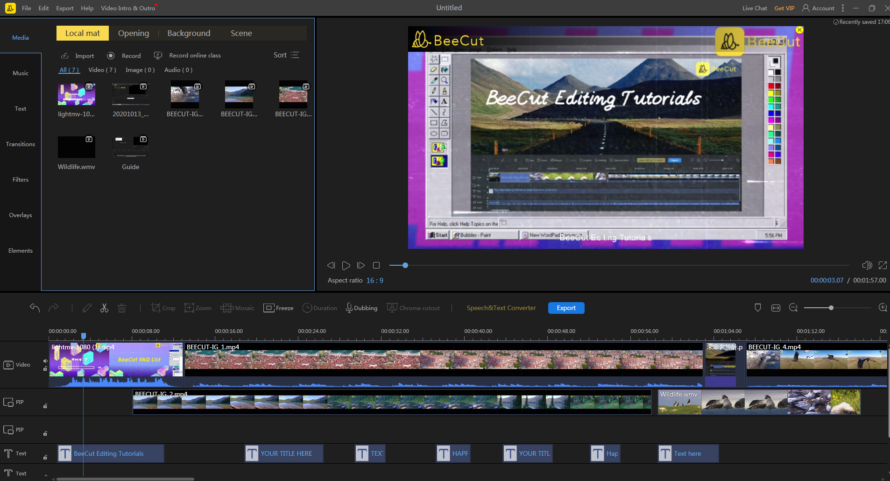Redo the last undone action

[x=54, y=308]
